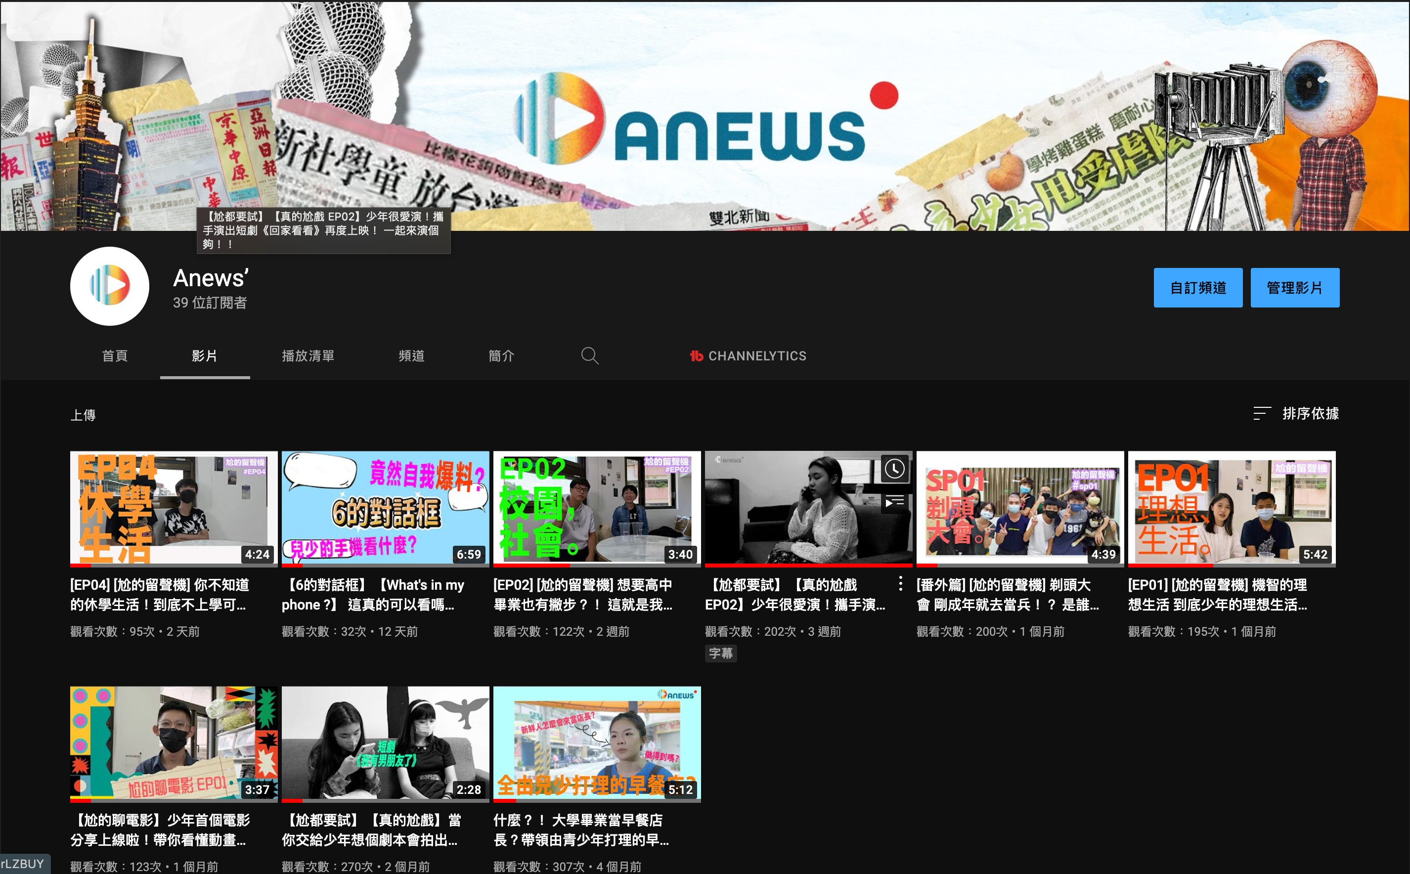Open video titled 什麼？！大學畢業當早餐店長

tap(581, 830)
